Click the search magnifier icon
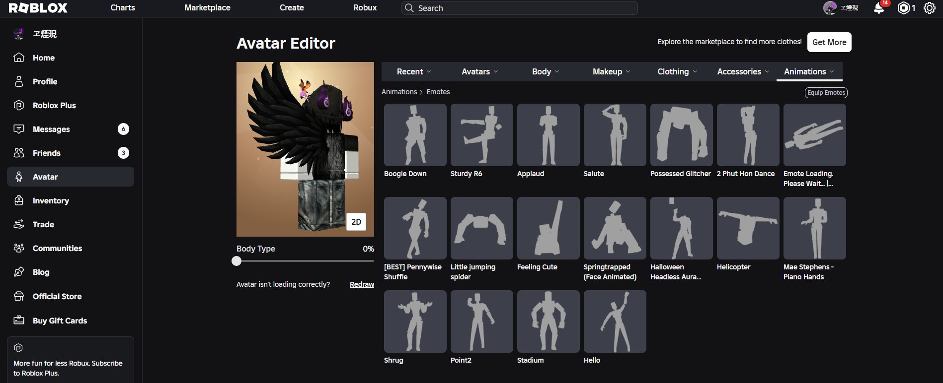 tap(409, 8)
